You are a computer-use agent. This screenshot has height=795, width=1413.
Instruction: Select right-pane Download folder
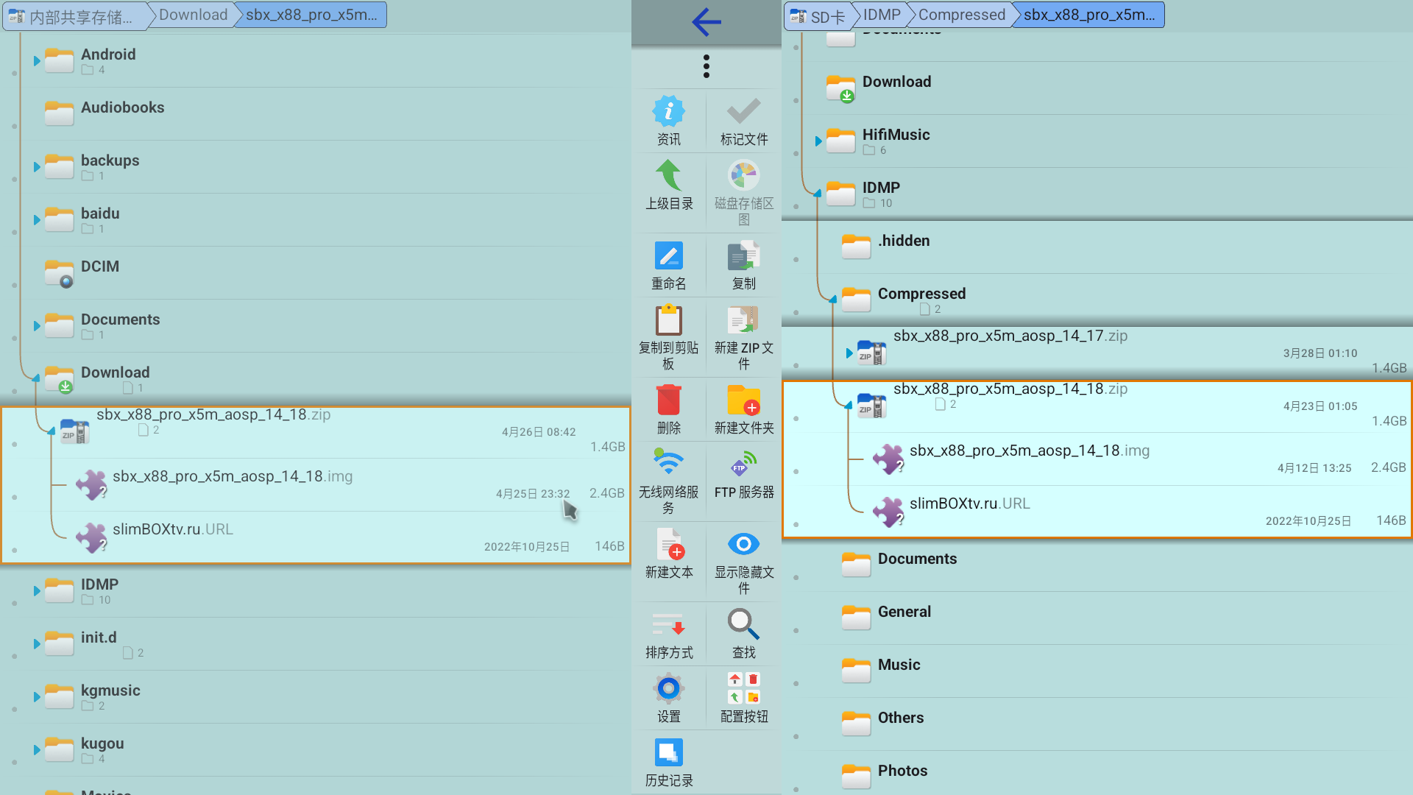[x=1097, y=88]
